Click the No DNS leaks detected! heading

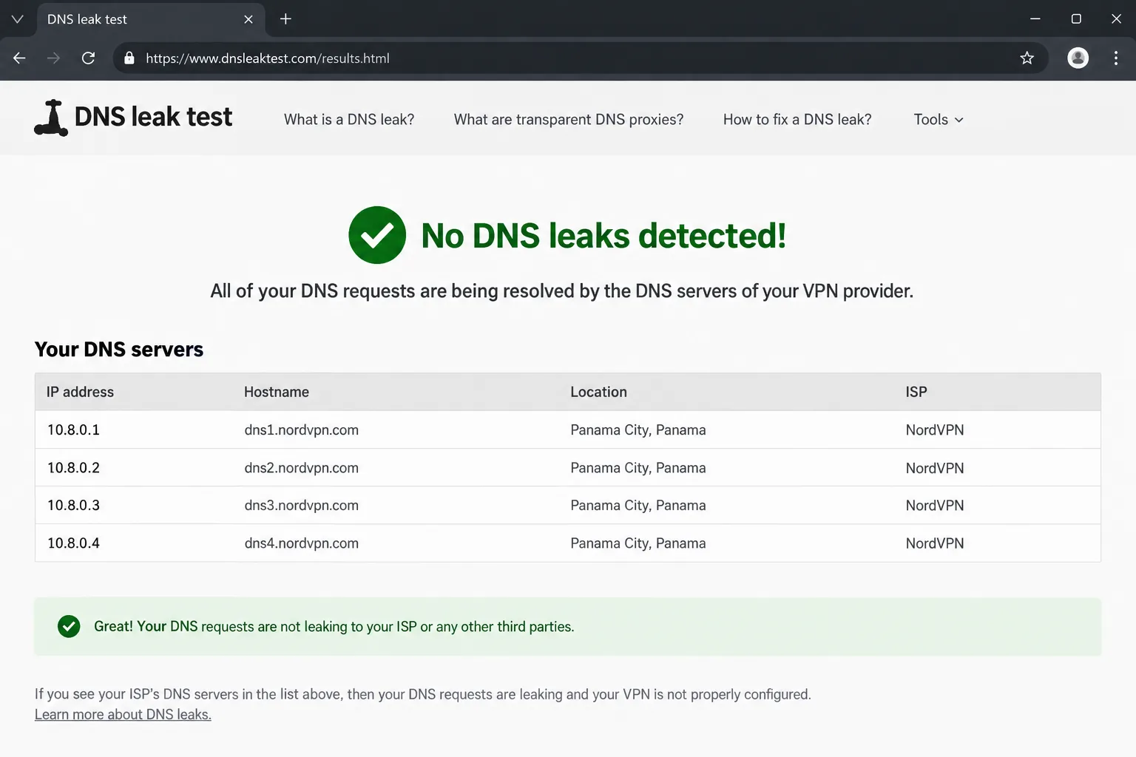click(x=603, y=236)
